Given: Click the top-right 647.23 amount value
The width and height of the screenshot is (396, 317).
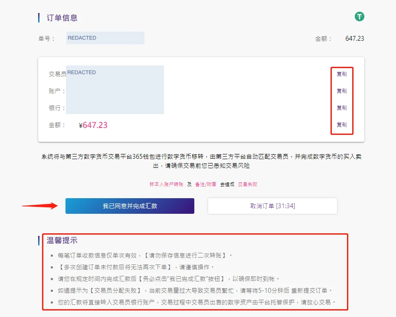Looking at the screenshot, I should [x=355, y=39].
